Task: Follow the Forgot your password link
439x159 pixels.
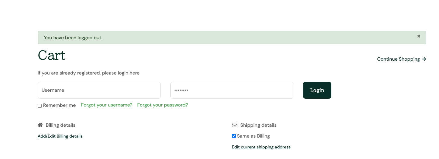Action: (163, 105)
